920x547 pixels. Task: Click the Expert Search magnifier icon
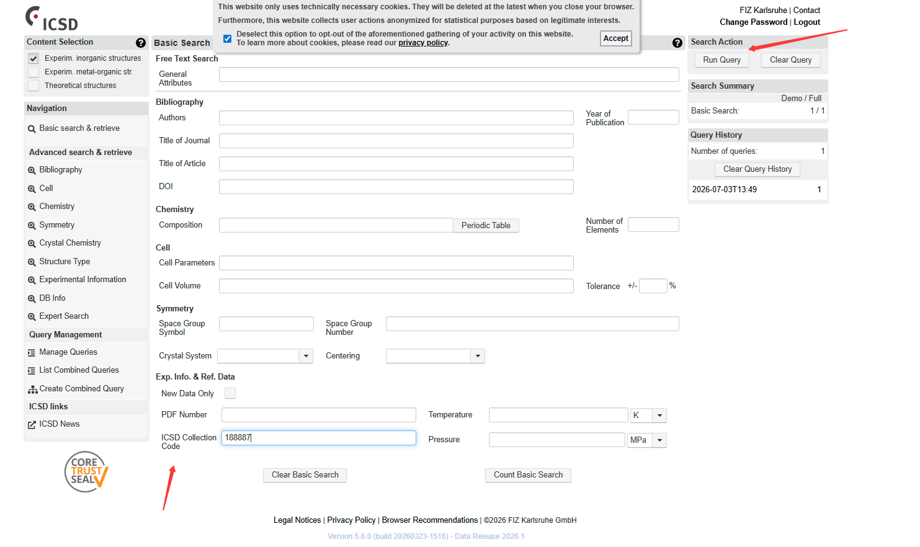click(32, 317)
